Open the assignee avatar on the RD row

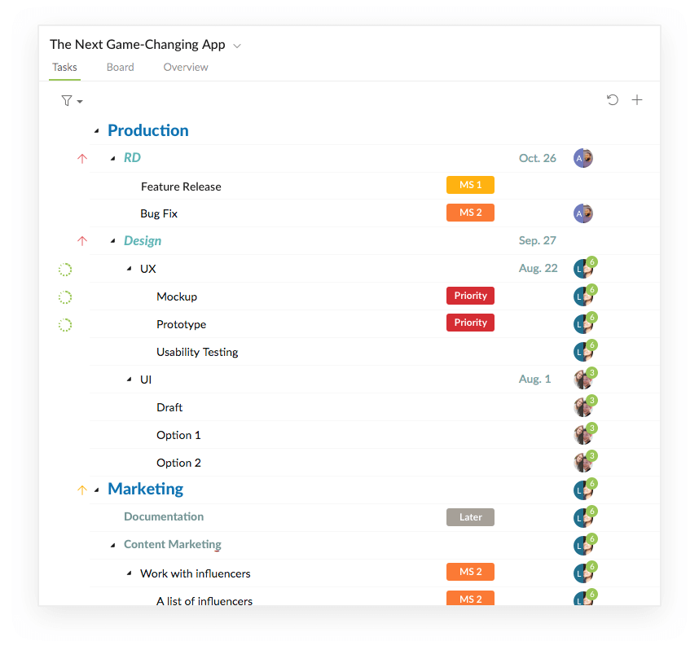pyautogui.click(x=583, y=158)
